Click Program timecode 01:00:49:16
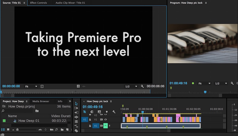This screenshot has width=238, height=136. pos(178,83)
